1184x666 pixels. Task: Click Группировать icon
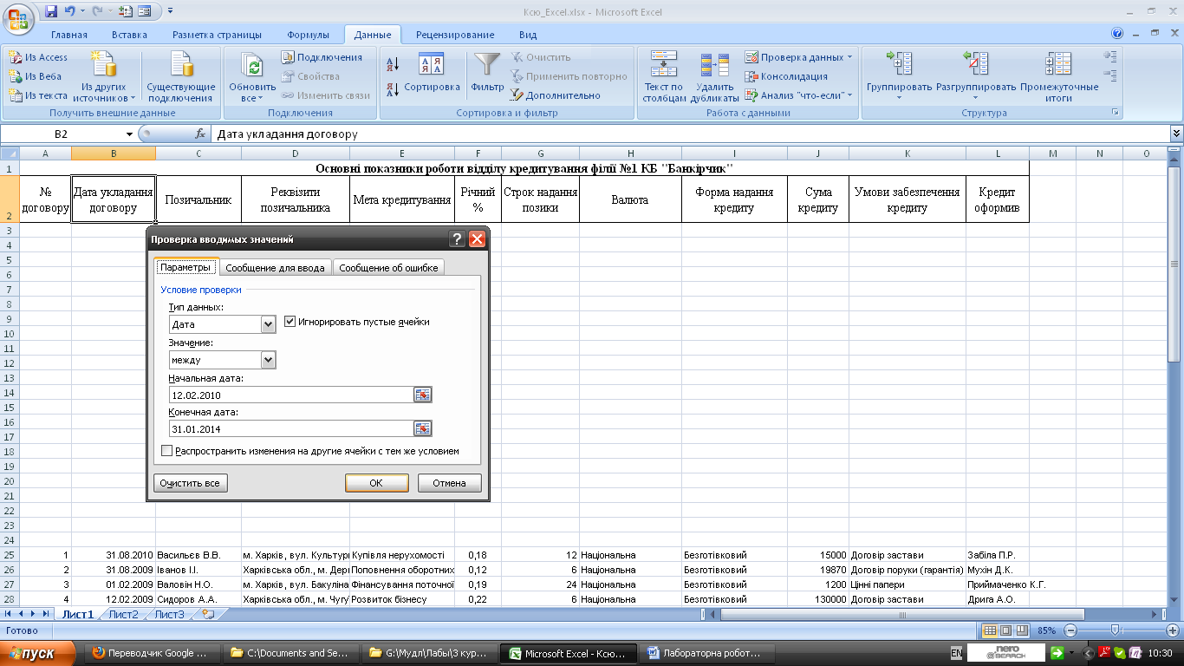click(x=899, y=64)
